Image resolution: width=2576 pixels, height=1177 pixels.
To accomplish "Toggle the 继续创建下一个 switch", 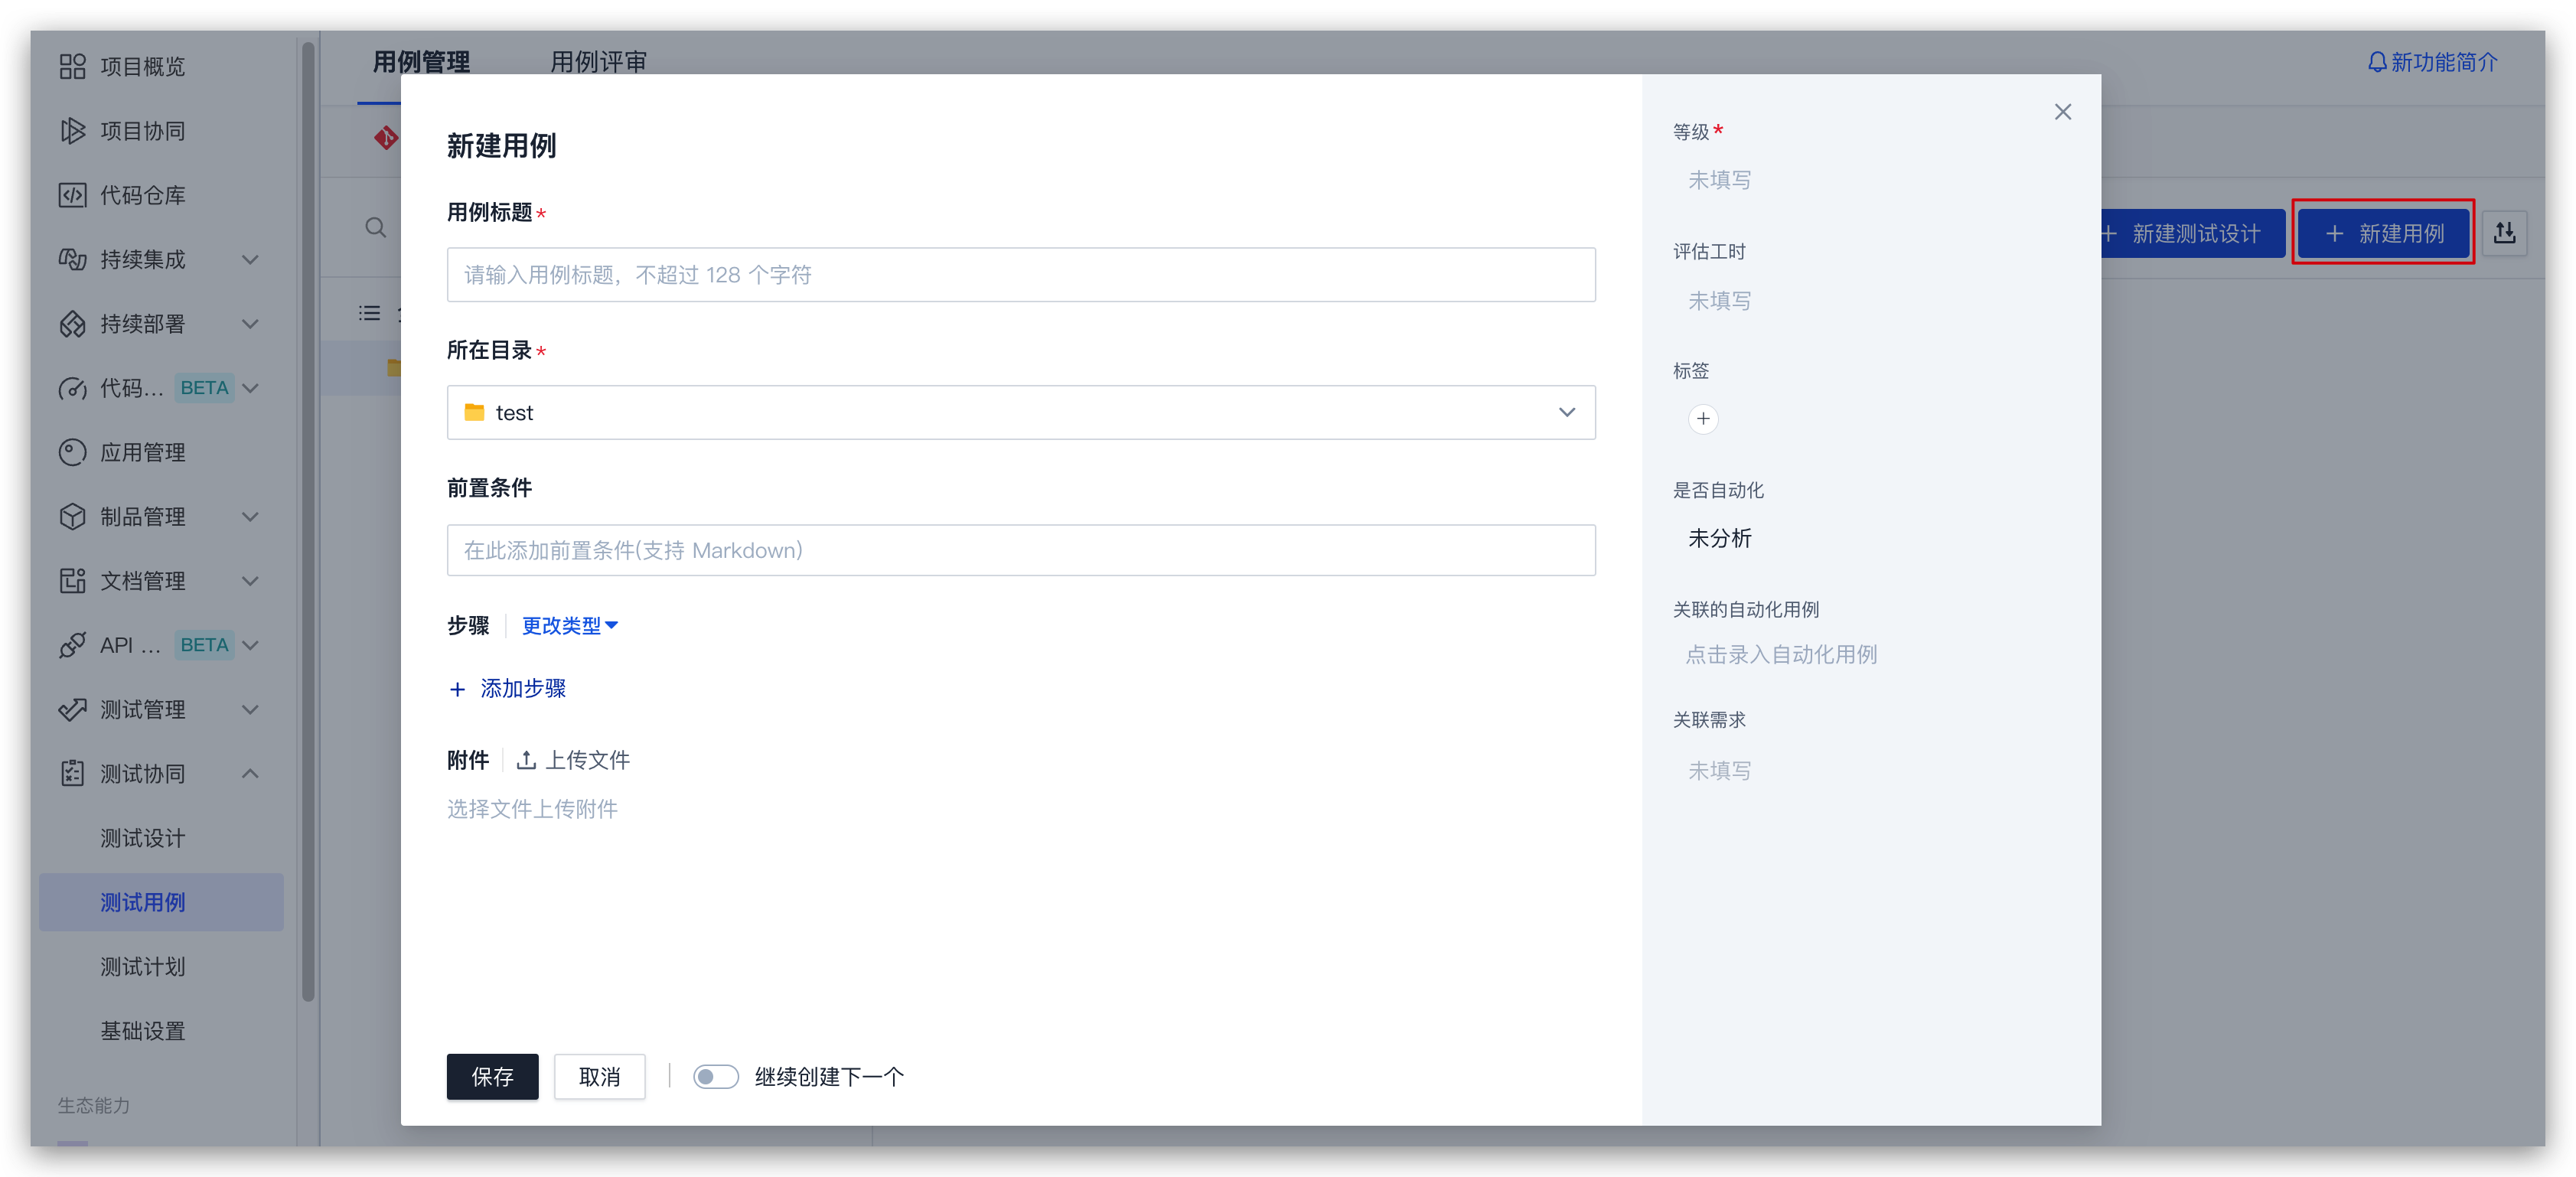I will pos(716,1077).
